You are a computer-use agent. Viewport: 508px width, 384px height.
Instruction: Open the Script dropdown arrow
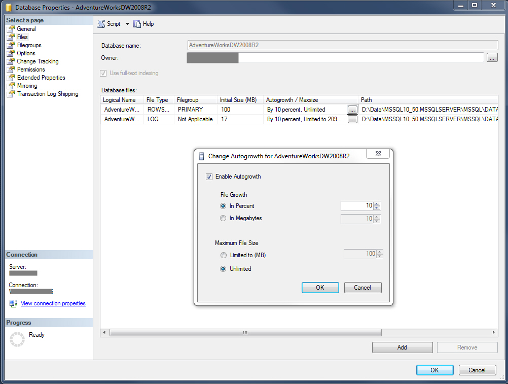coord(127,23)
